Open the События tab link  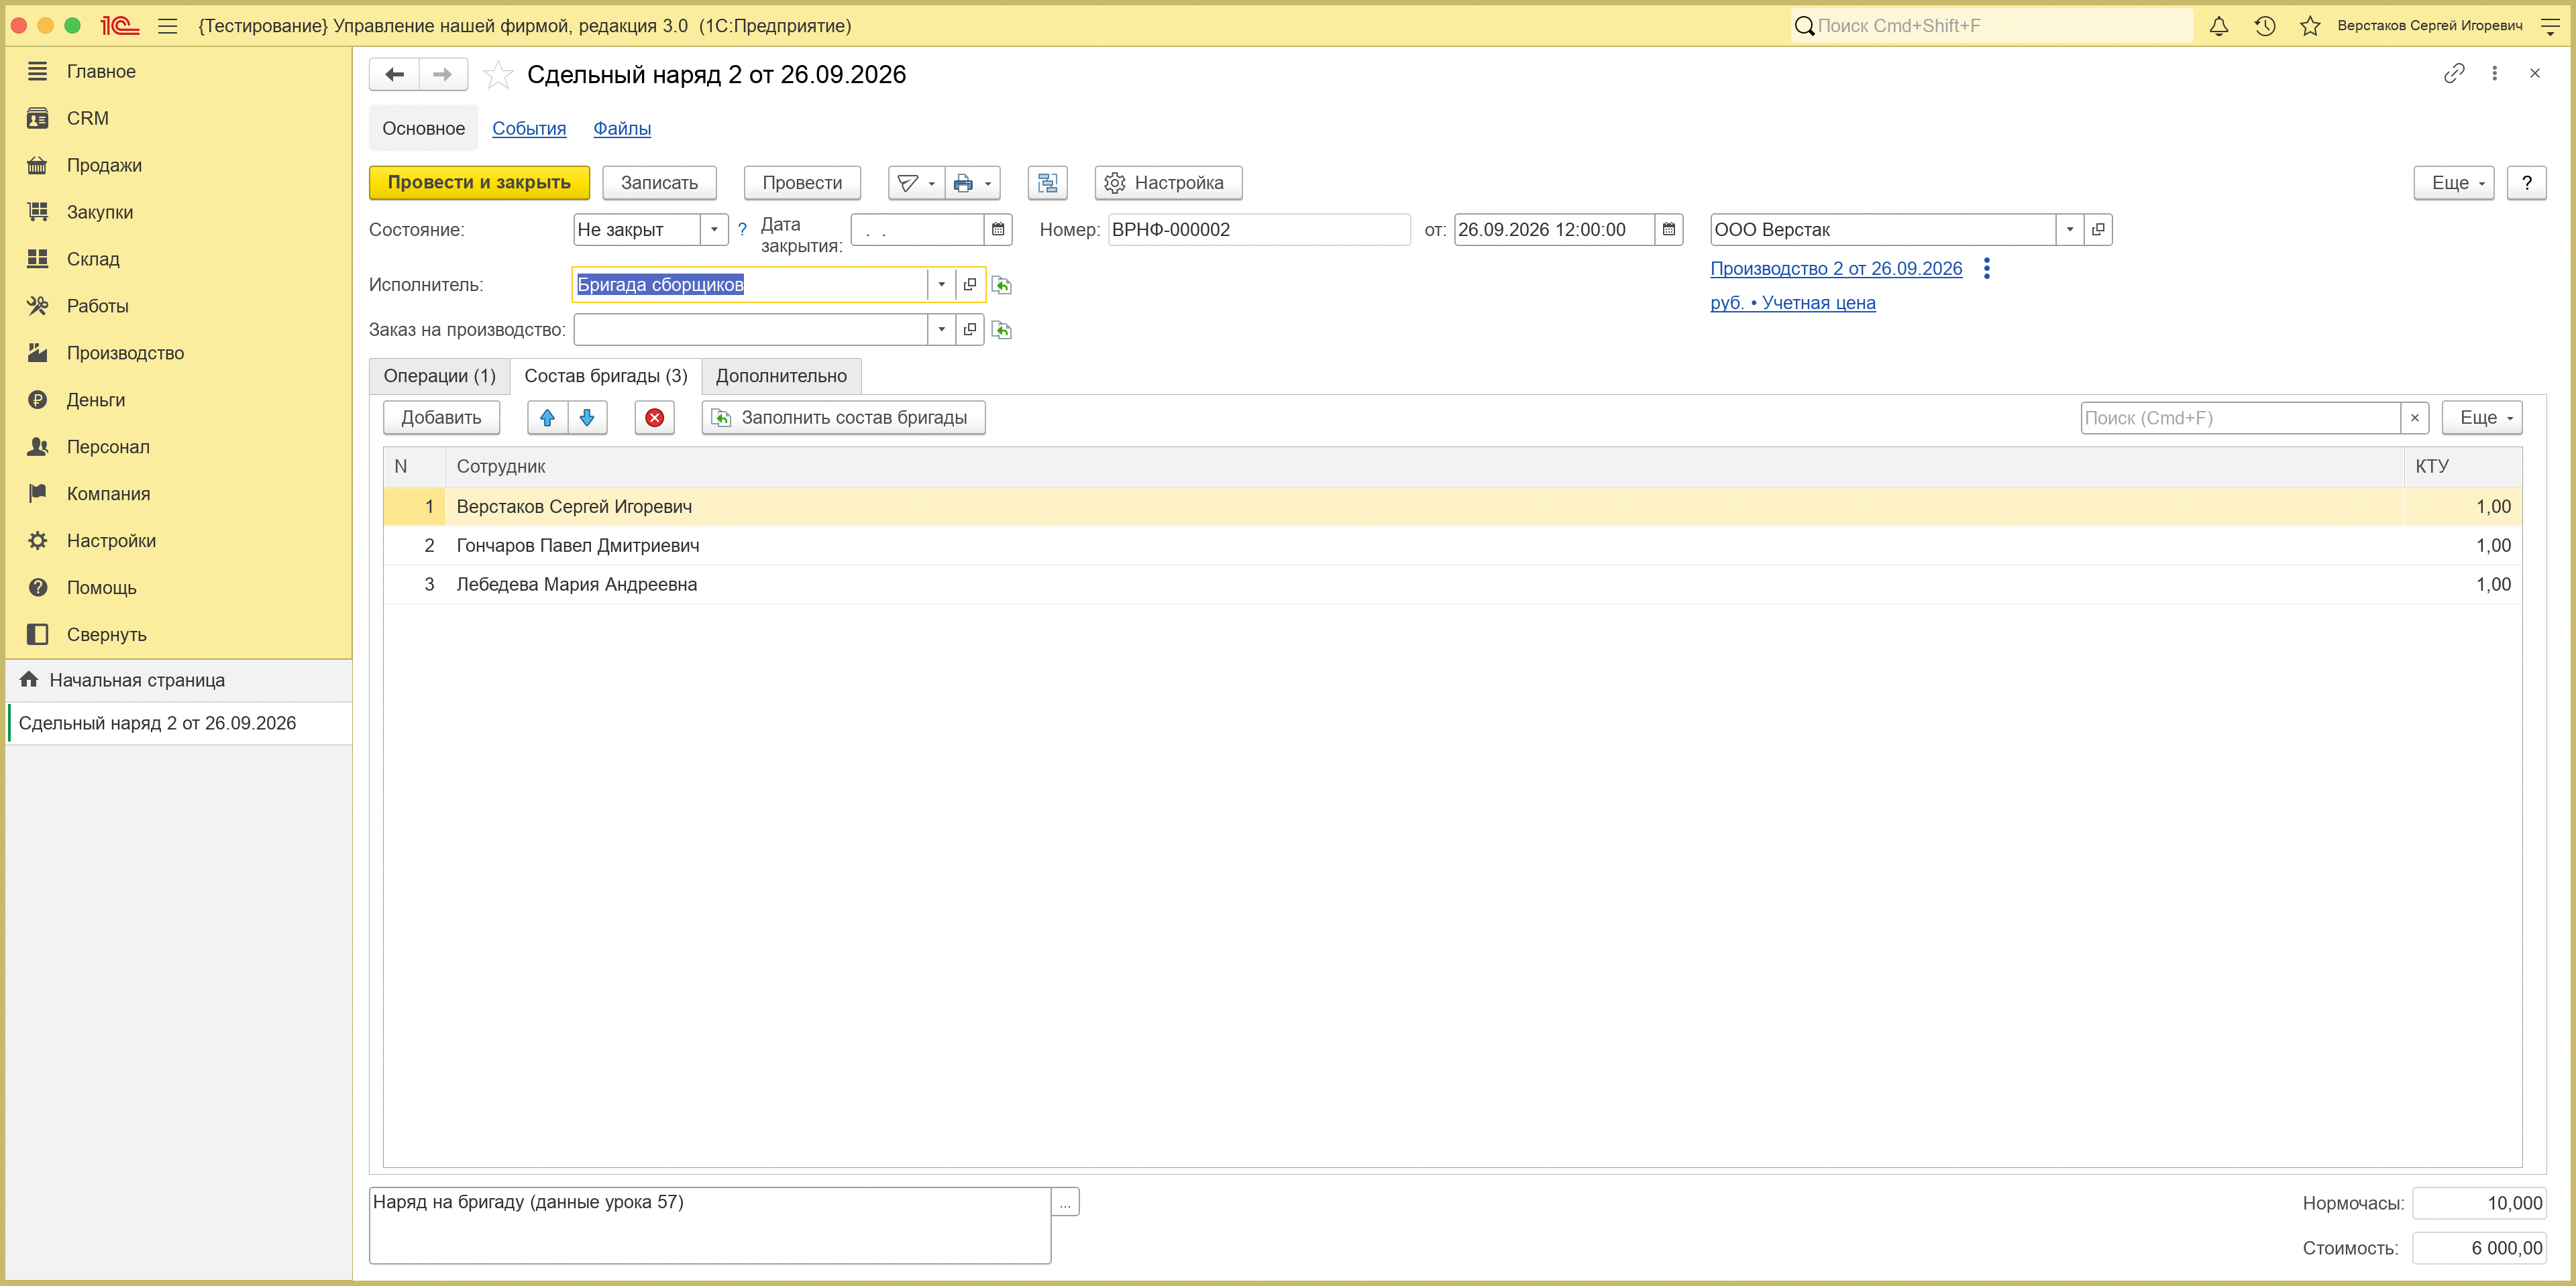pos(529,128)
